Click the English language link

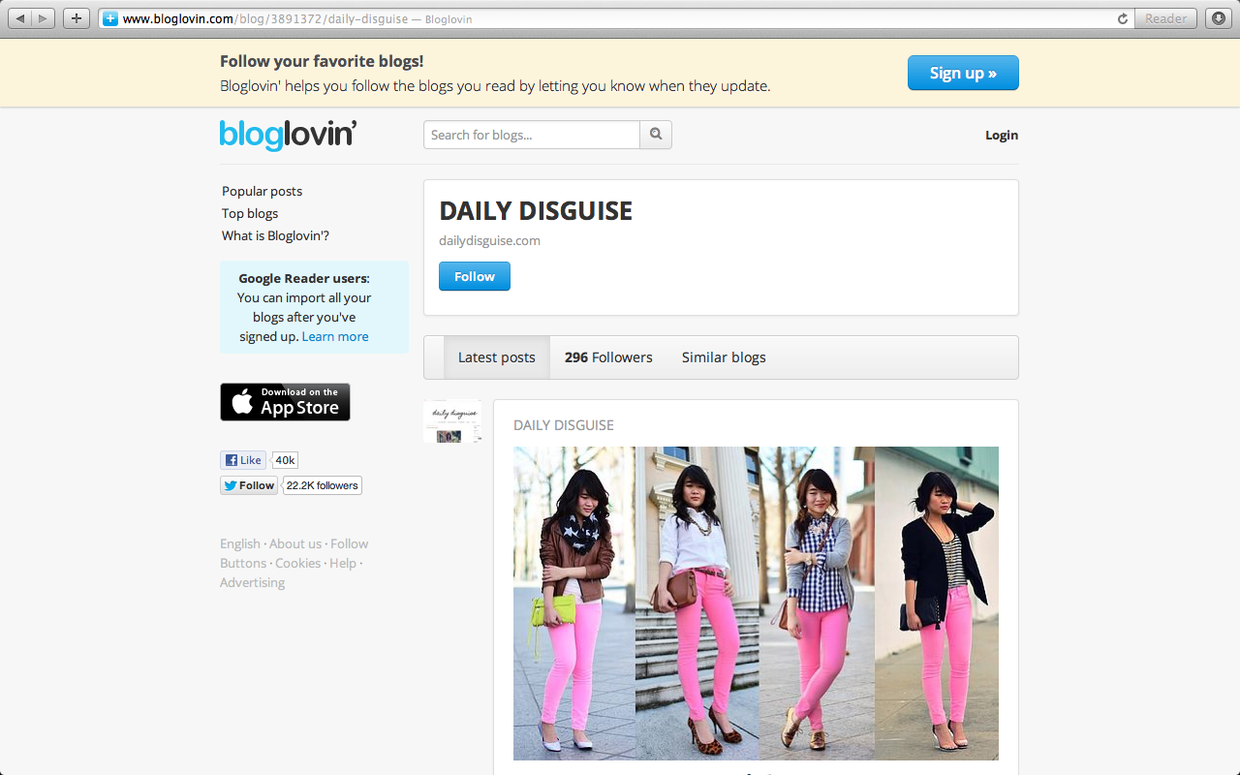(240, 543)
